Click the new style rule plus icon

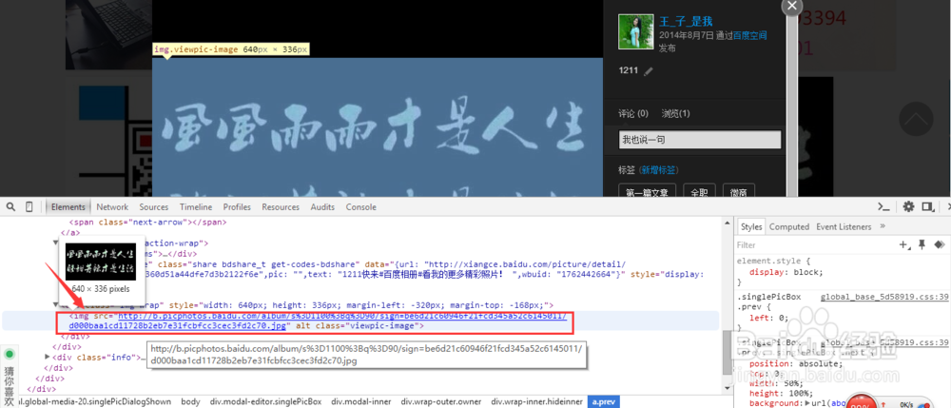[905, 245]
